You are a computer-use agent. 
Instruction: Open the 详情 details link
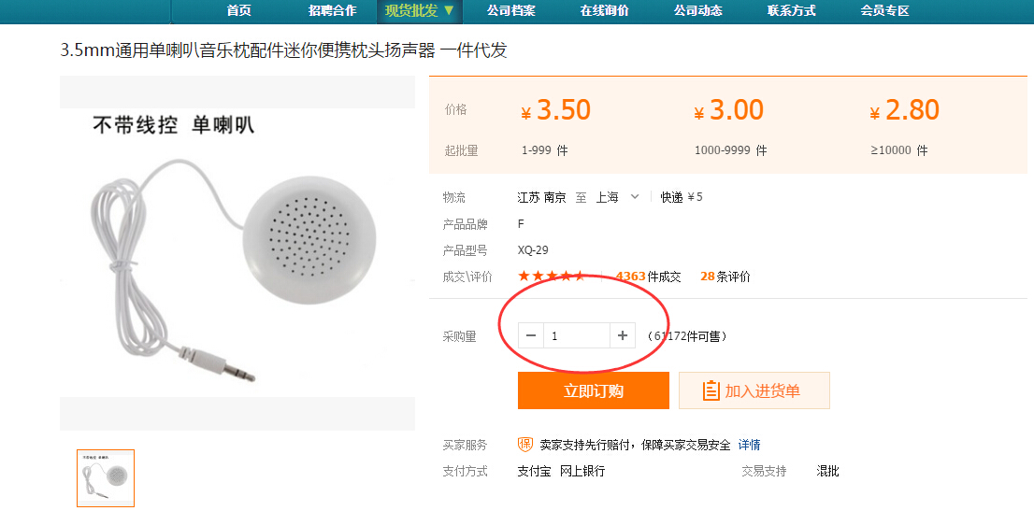(749, 445)
